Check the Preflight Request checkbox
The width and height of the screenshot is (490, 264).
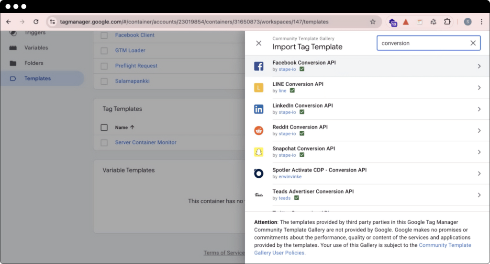tap(104, 66)
